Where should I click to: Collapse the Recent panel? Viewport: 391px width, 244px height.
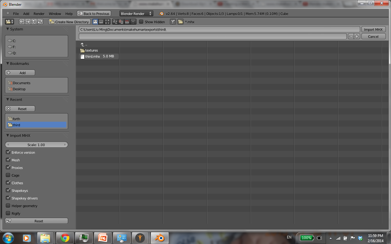(8, 100)
